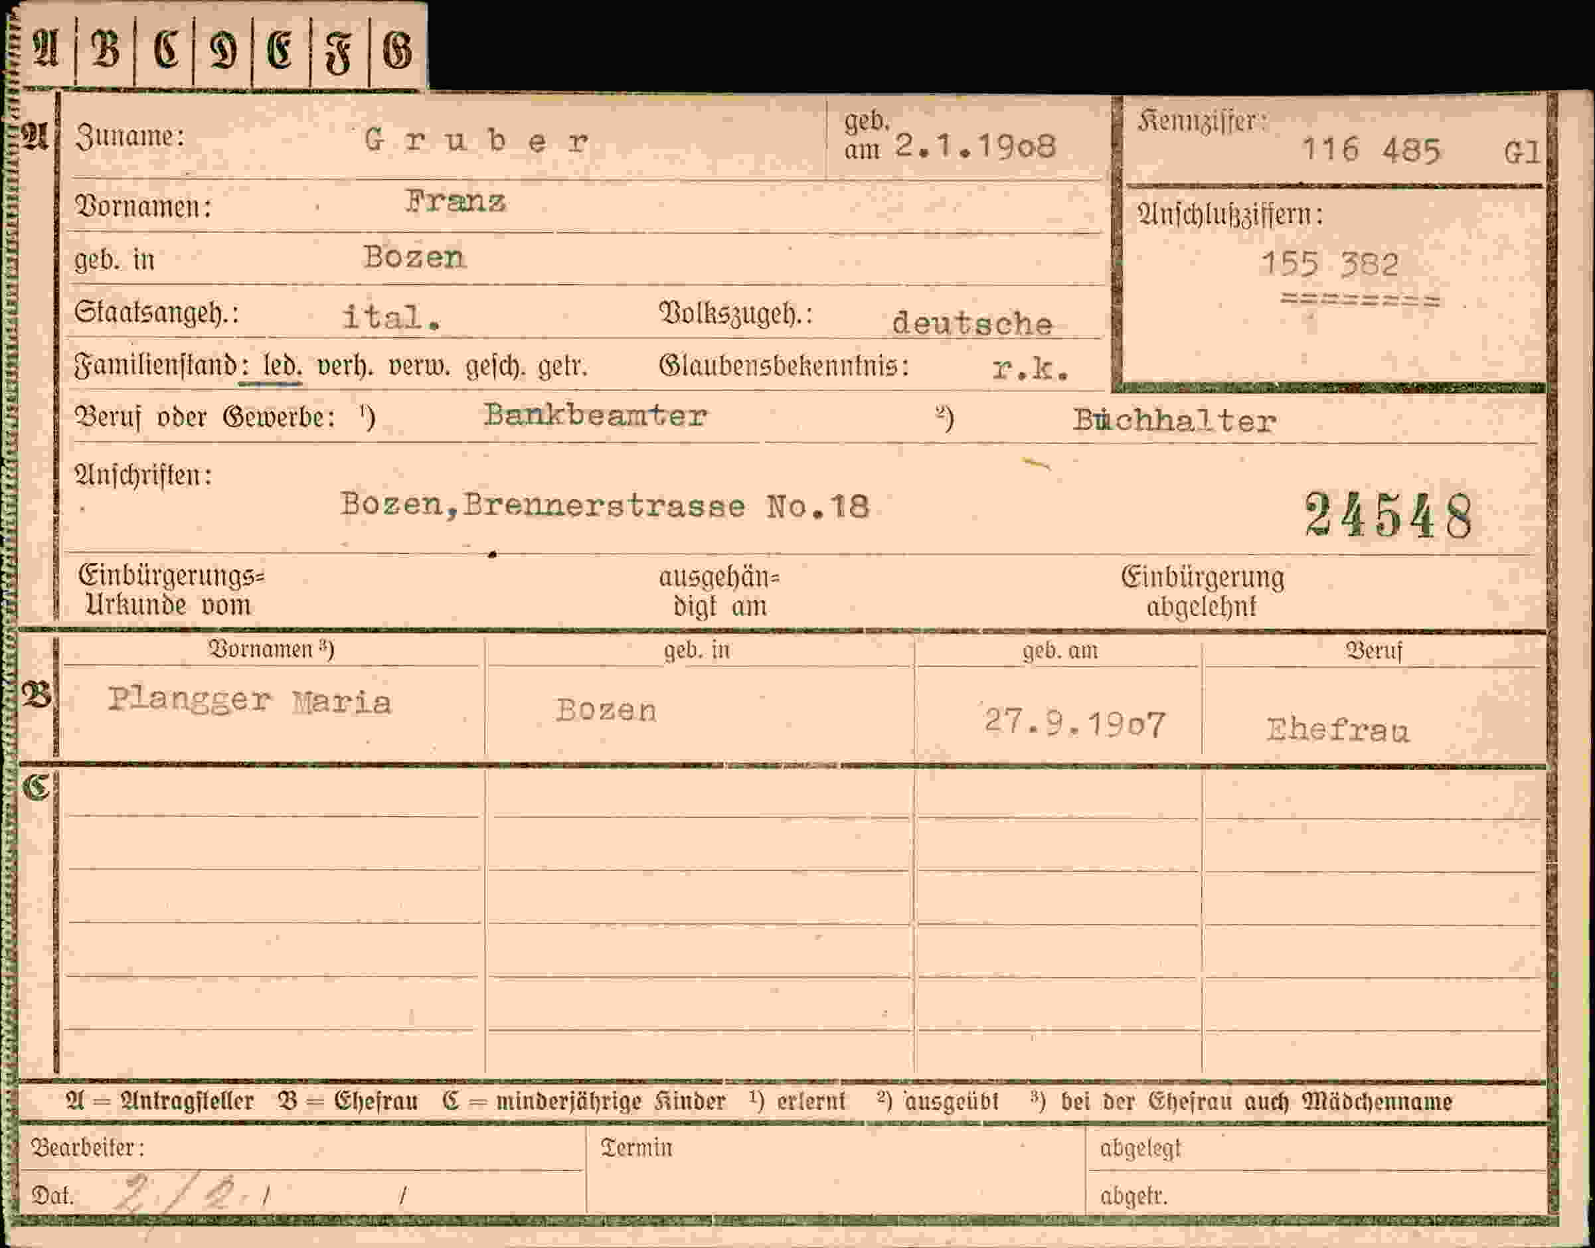Click the birth date "2.1.1908"

coord(976,147)
